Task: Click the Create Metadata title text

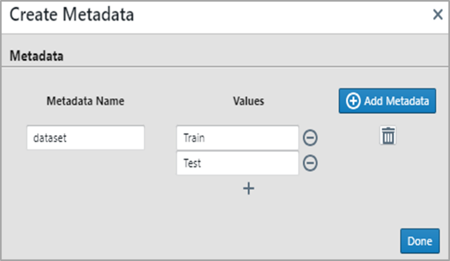Action: point(72,15)
